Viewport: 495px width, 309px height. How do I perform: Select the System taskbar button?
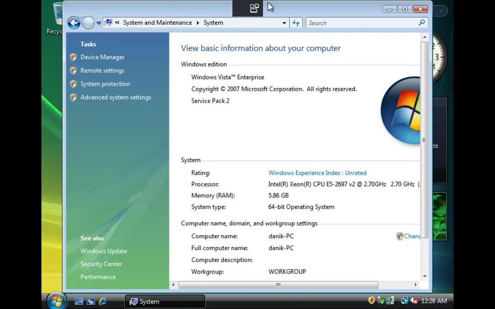click(165, 301)
